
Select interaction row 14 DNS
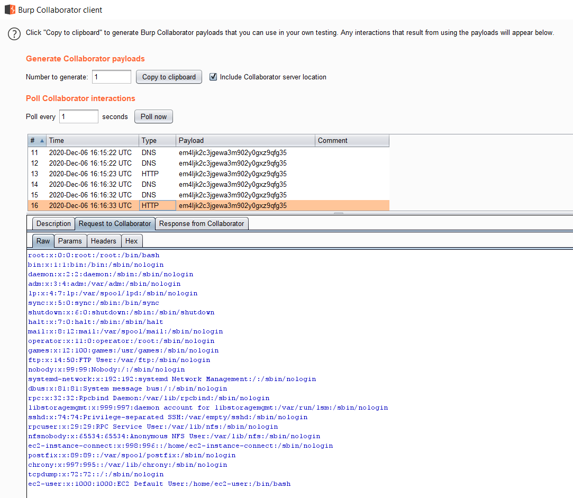coord(208,184)
